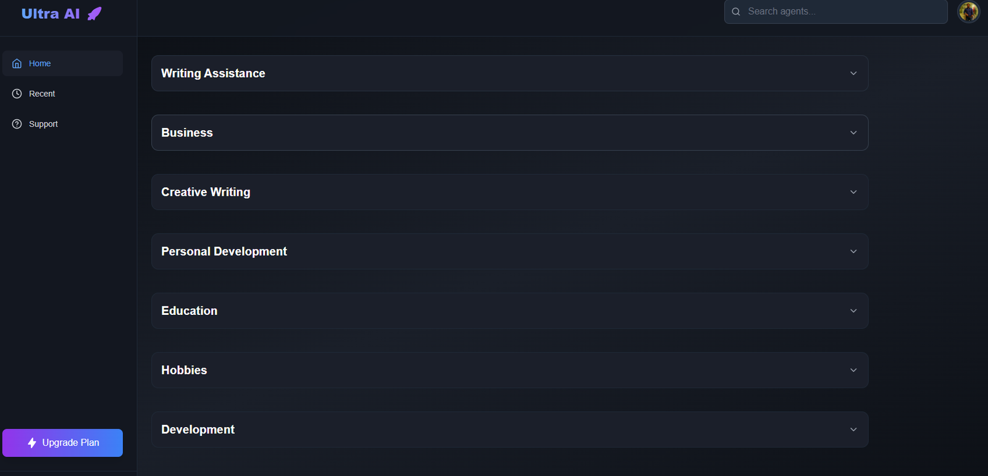
Task: Expand the Development category
Action: click(x=510, y=430)
